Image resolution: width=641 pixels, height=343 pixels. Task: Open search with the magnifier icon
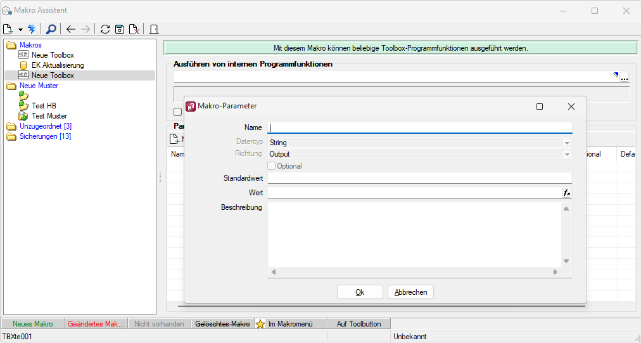click(x=51, y=29)
